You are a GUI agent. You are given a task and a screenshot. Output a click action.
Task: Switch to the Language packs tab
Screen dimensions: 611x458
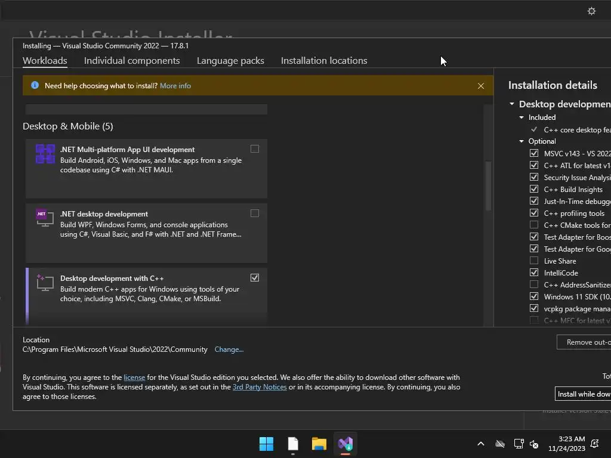click(230, 61)
